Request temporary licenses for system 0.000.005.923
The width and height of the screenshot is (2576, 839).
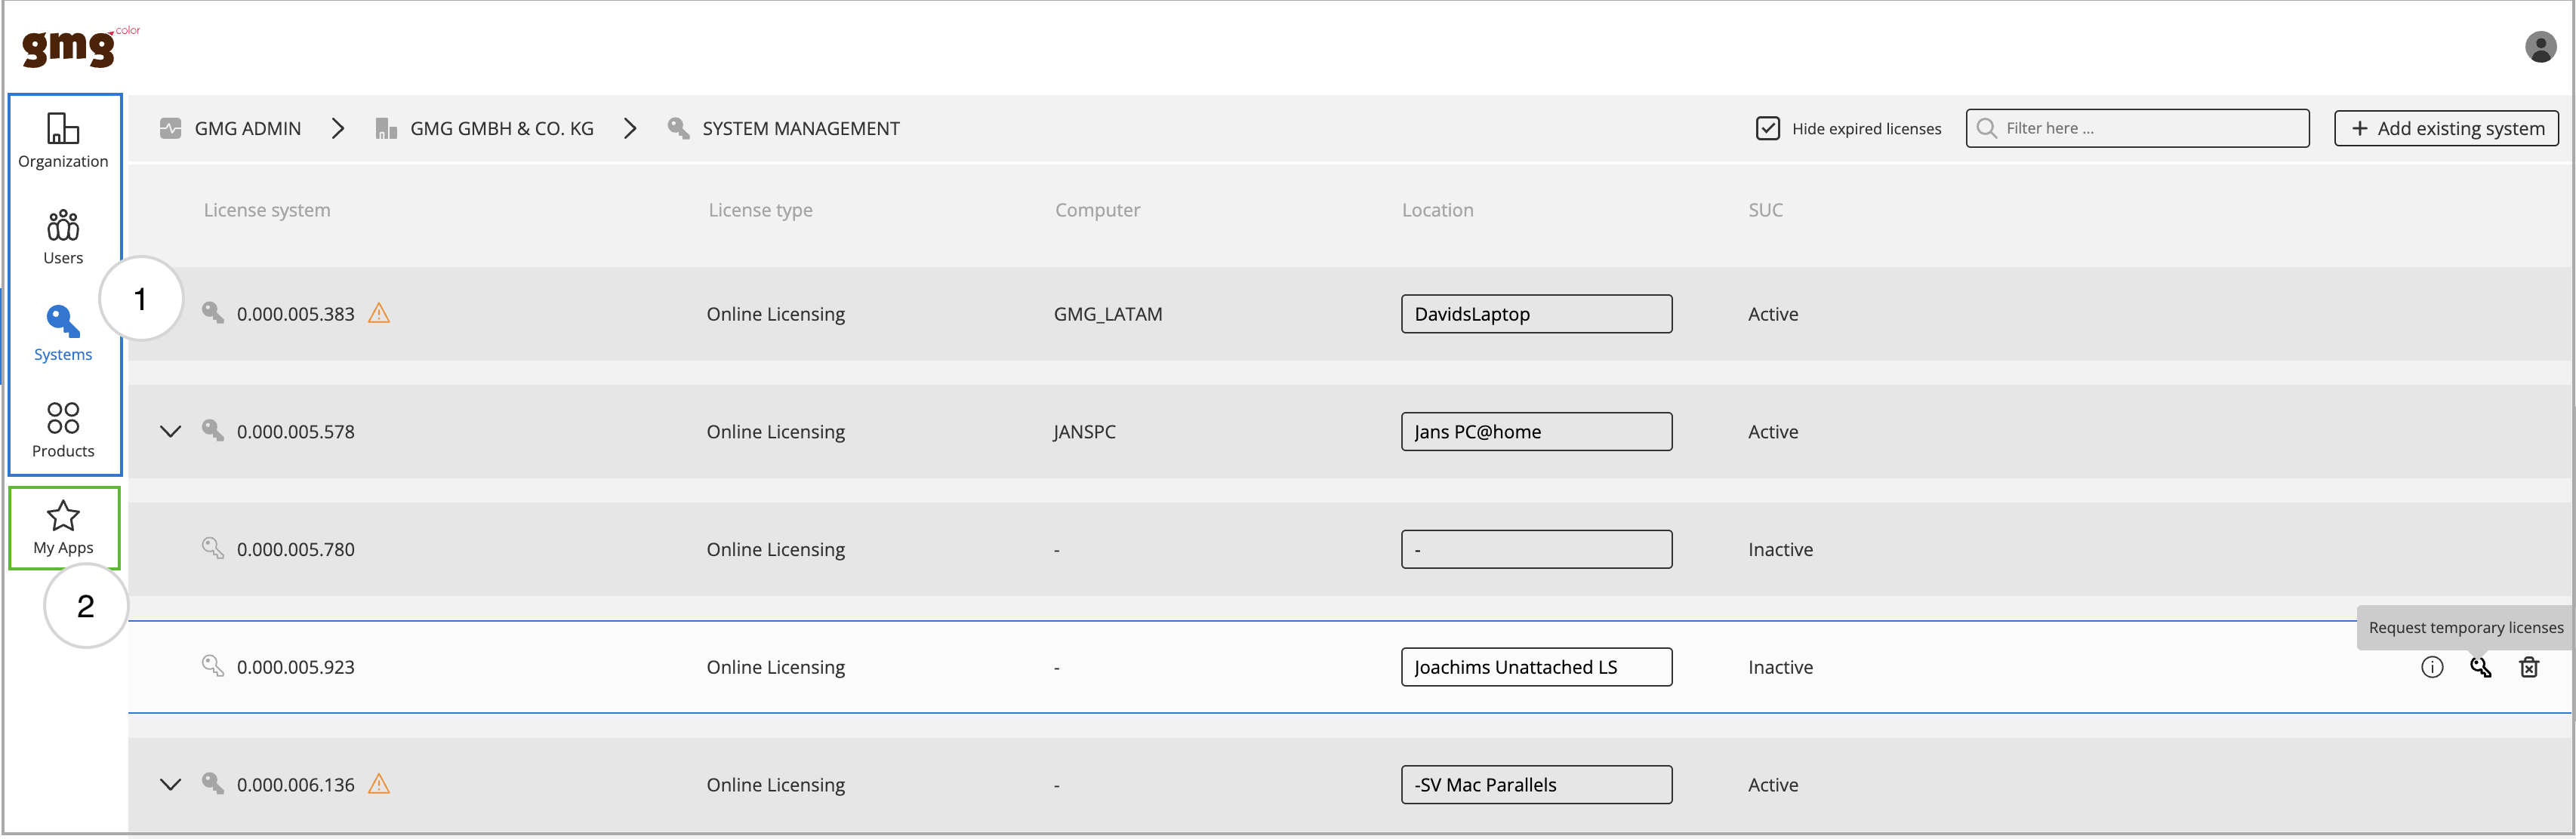(x=2481, y=666)
